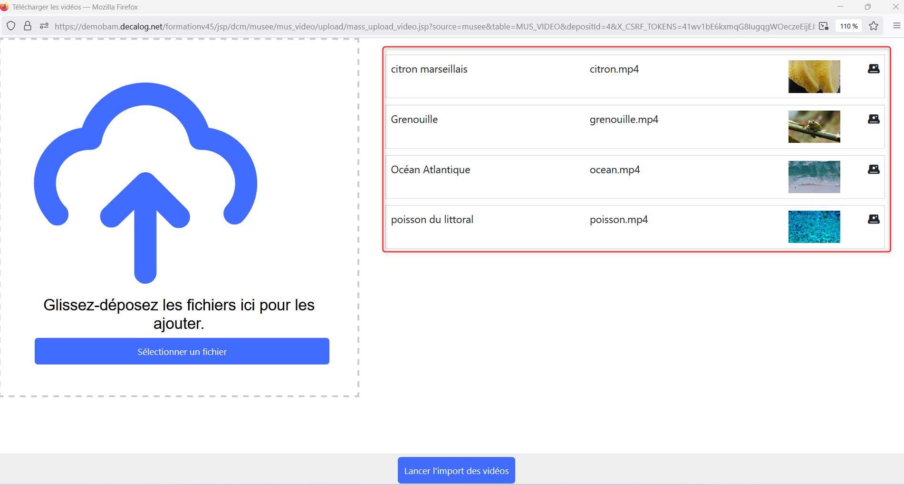
Task: Click the contact card icon for citron marseillais
Action: point(873,69)
